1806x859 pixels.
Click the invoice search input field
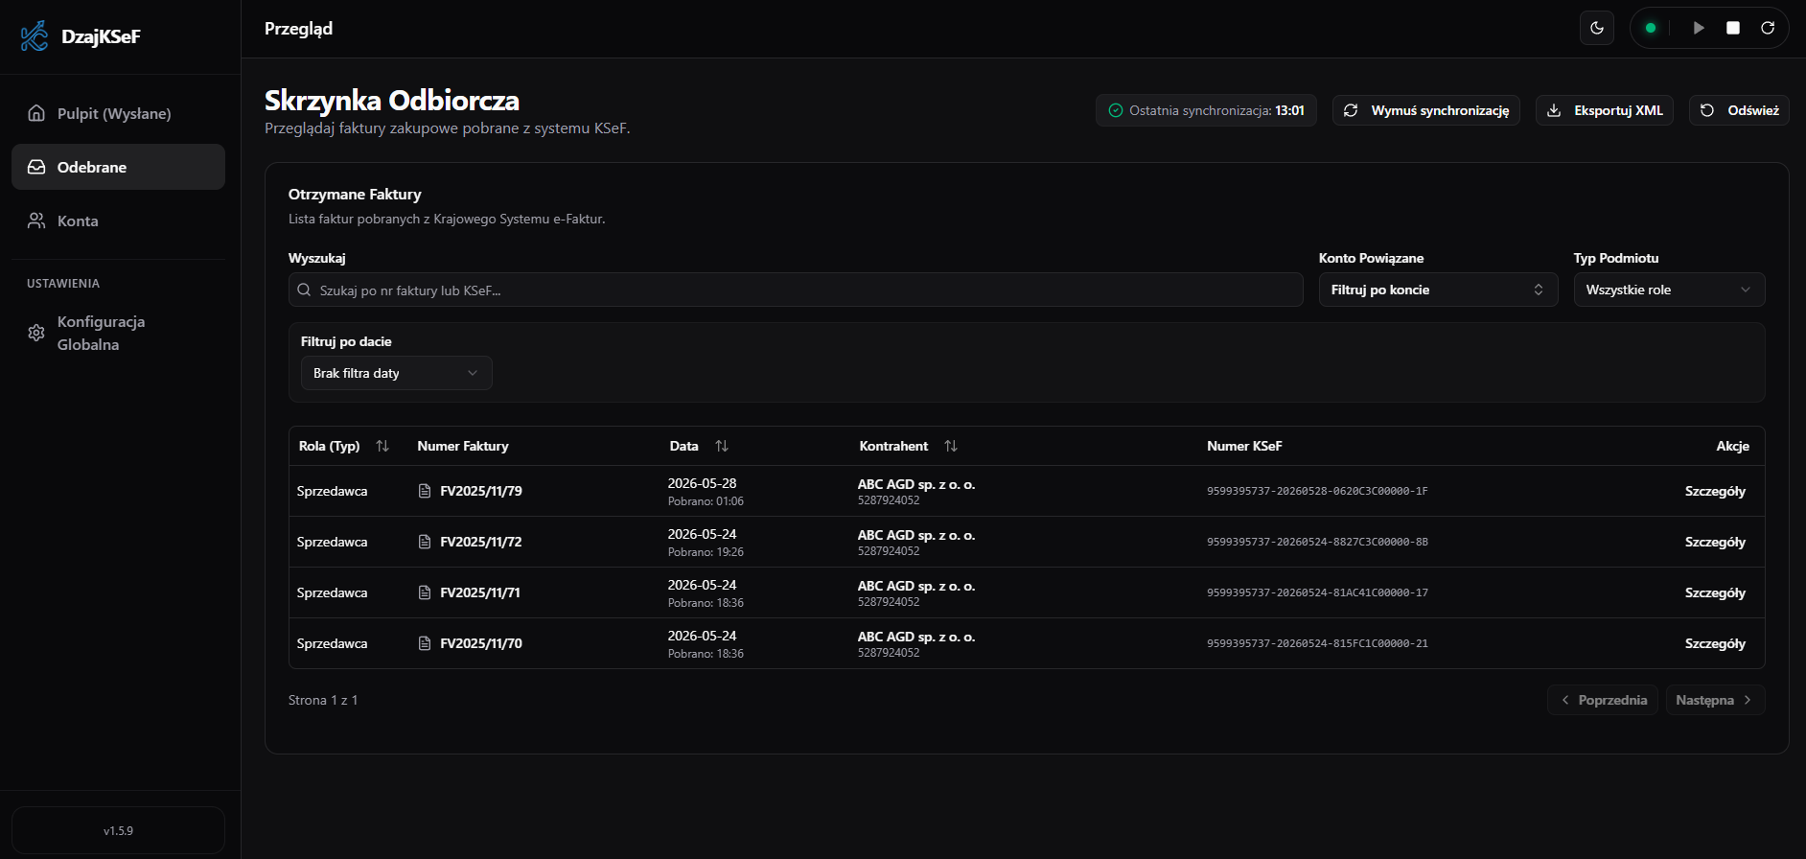click(796, 290)
